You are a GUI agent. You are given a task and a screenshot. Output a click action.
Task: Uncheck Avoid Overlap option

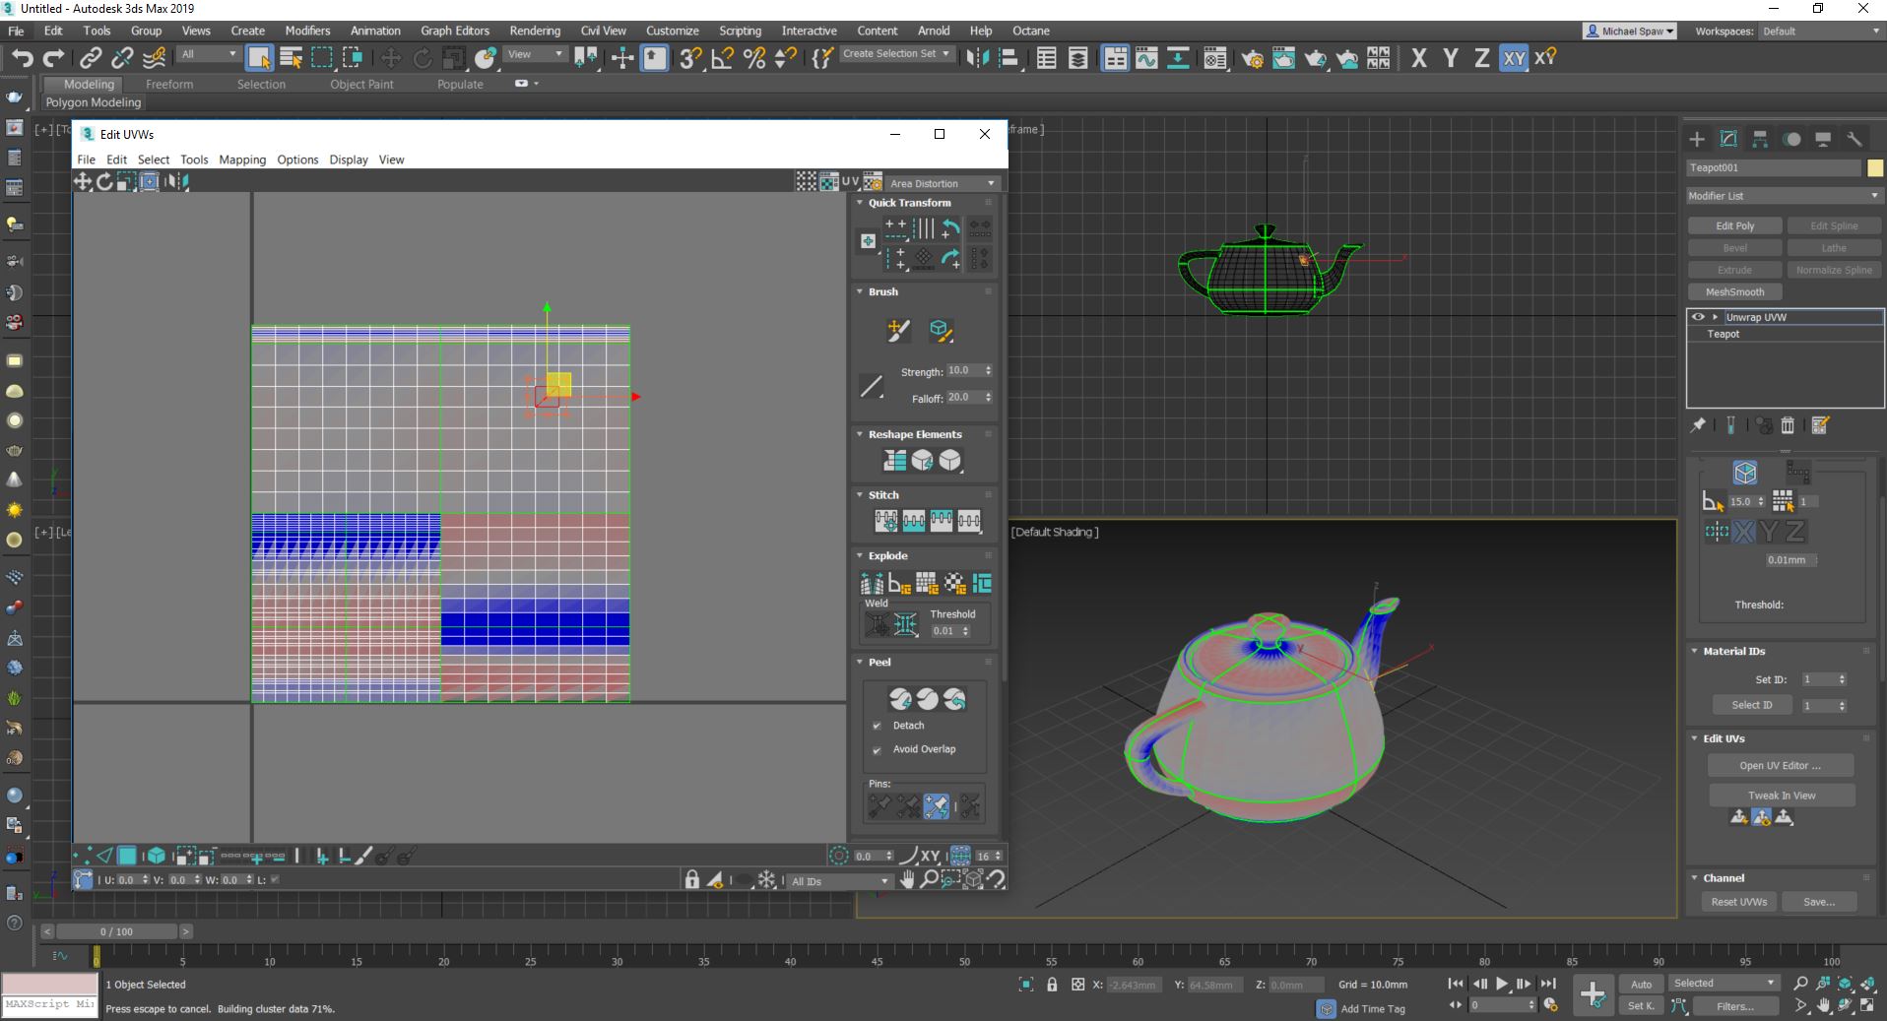pyautogui.click(x=877, y=749)
